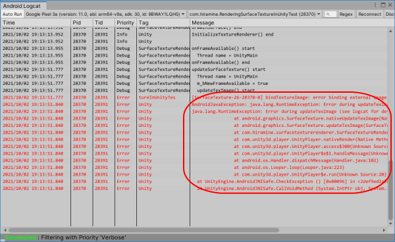Click the Tid column header
The height and width of the screenshot is (242, 395).
coord(104,22)
